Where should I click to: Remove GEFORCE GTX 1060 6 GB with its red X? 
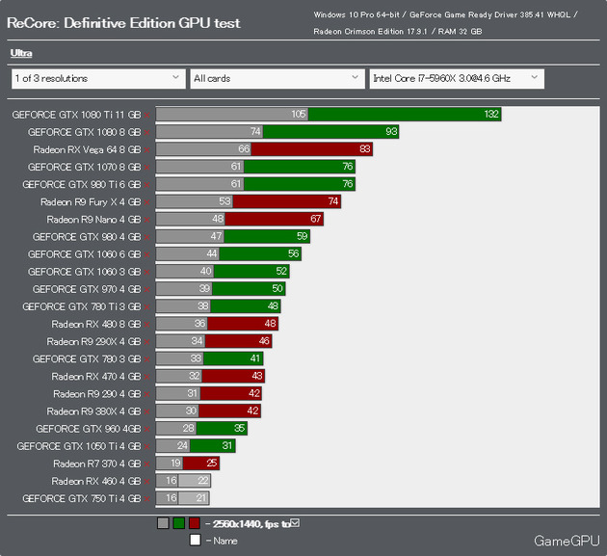147,254
